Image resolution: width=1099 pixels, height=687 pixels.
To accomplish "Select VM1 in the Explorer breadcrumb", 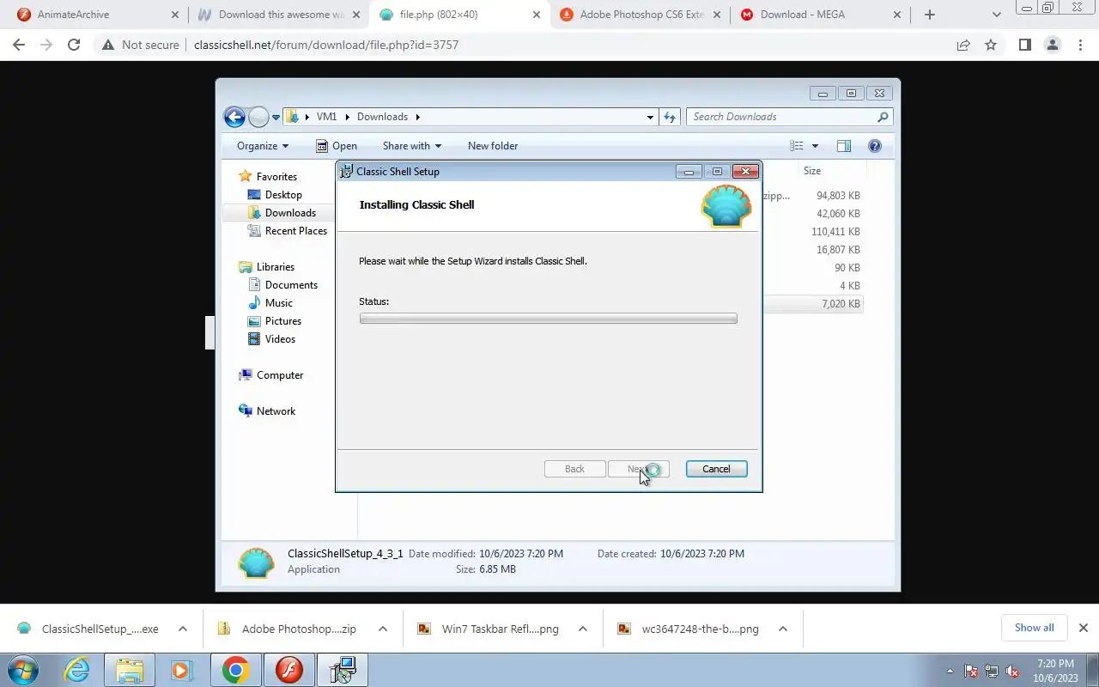I will [326, 117].
